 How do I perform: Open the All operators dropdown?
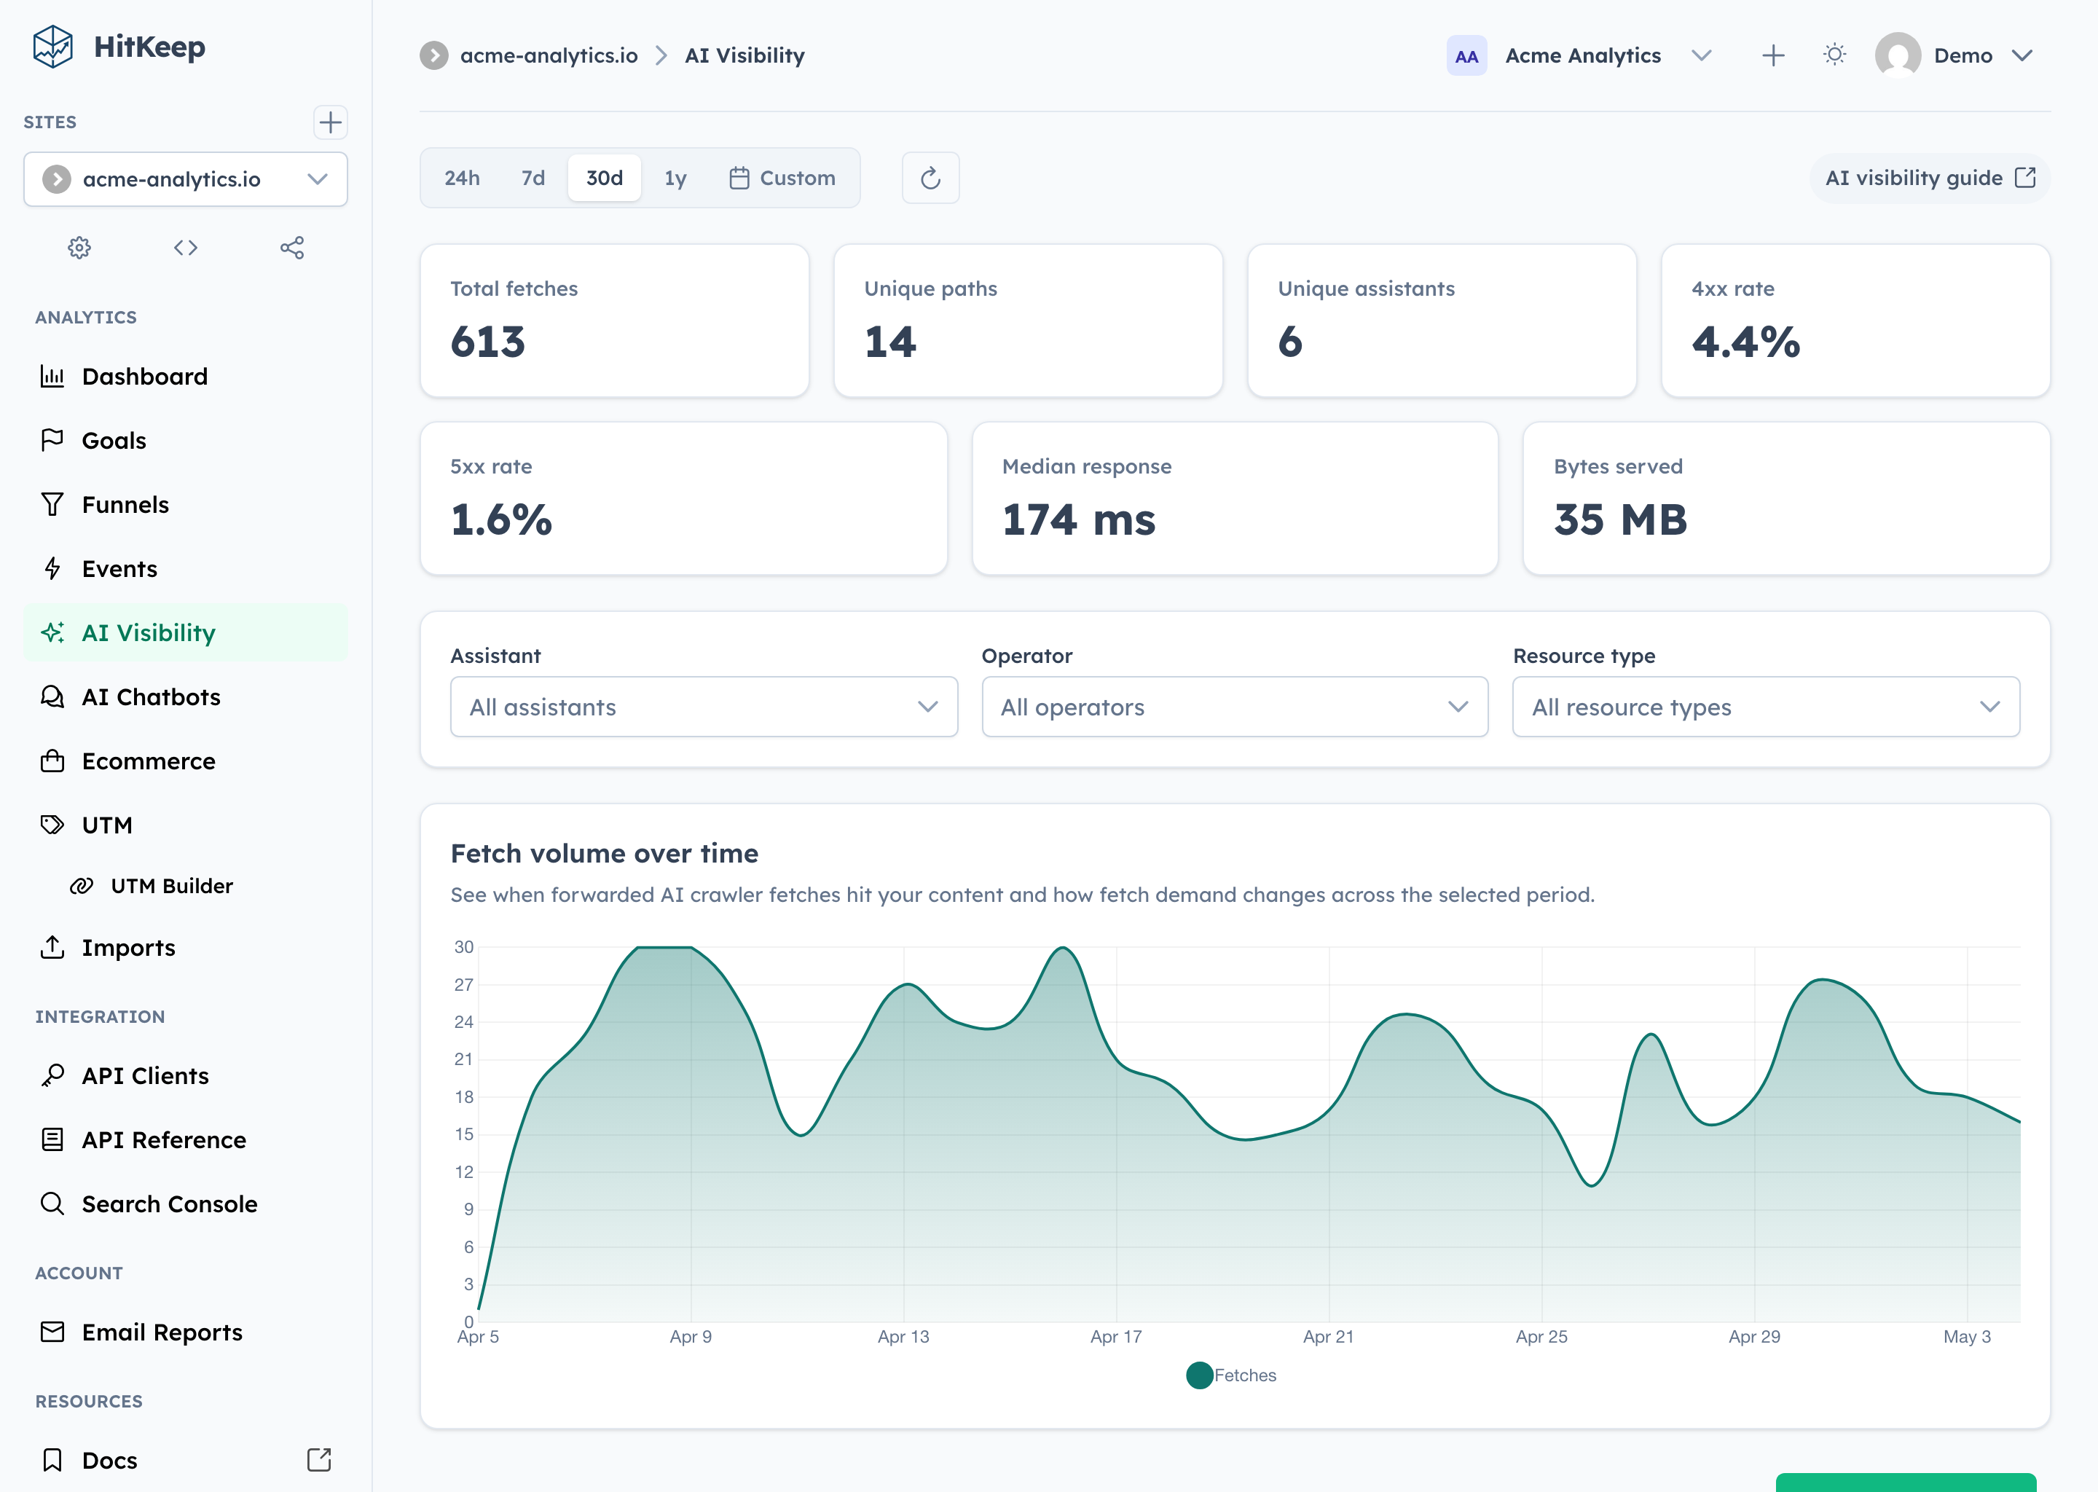1235,707
